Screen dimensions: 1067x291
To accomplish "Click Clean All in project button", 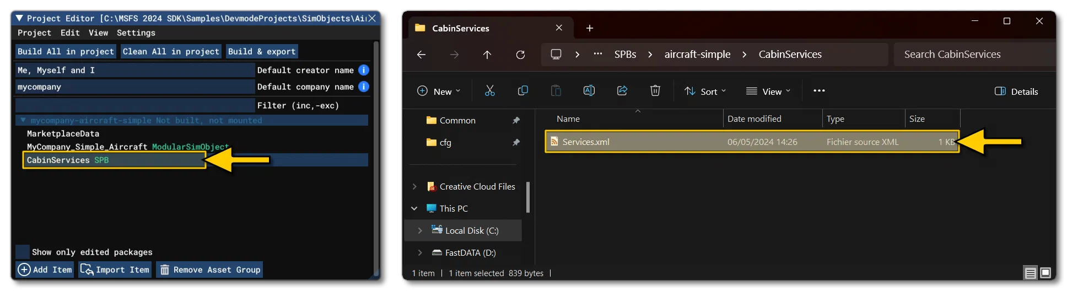I will tap(171, 51).
